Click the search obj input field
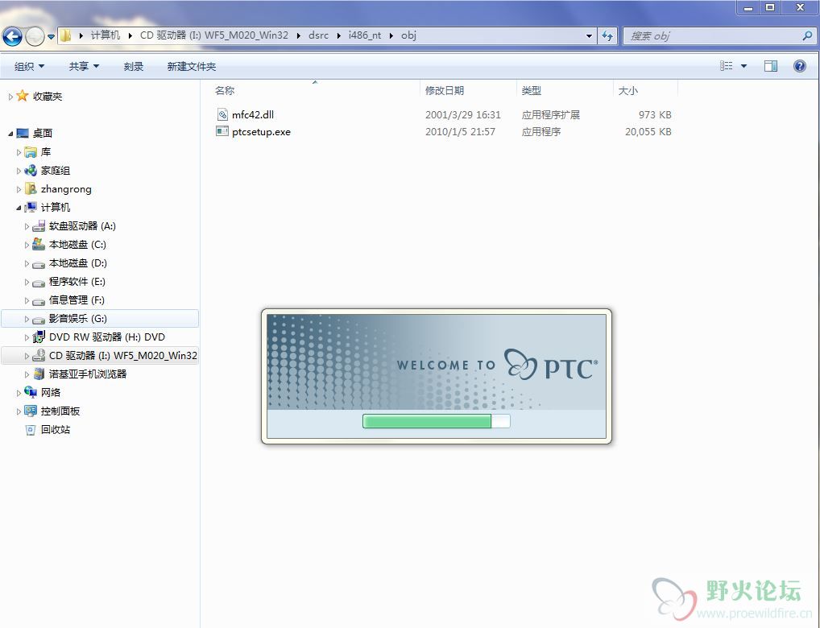The image size is (820, 628). tap(714, 36)
